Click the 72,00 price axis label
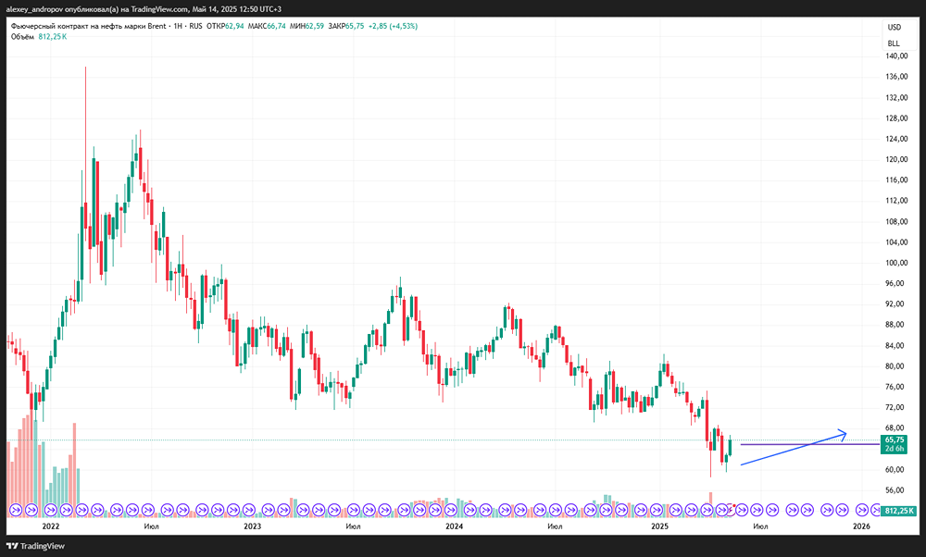 tap(895, 408)
